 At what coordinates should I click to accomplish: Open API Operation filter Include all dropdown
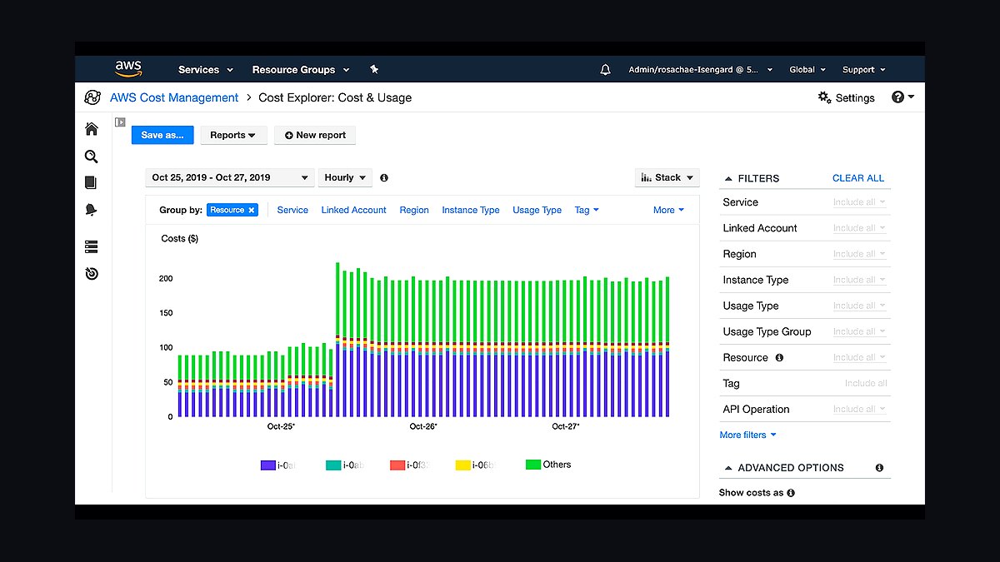(860, 409)
